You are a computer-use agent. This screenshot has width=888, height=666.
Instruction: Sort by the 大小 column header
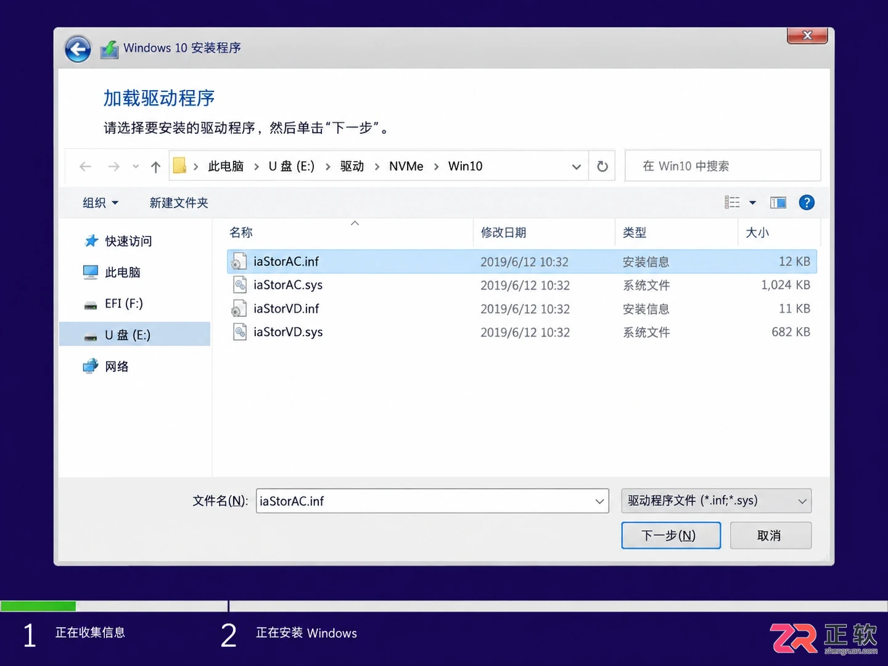pyautogui.click(x=757, y=232)
